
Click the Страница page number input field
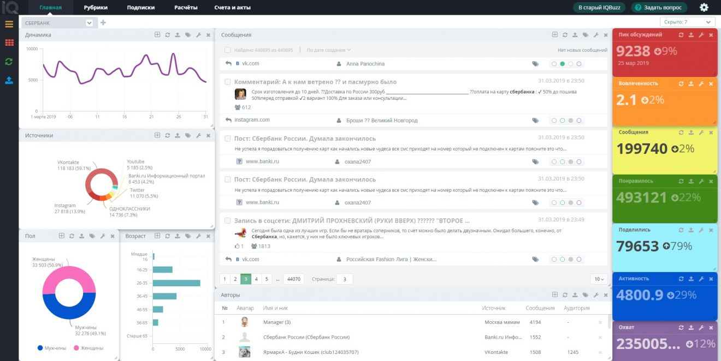(345, 279)
